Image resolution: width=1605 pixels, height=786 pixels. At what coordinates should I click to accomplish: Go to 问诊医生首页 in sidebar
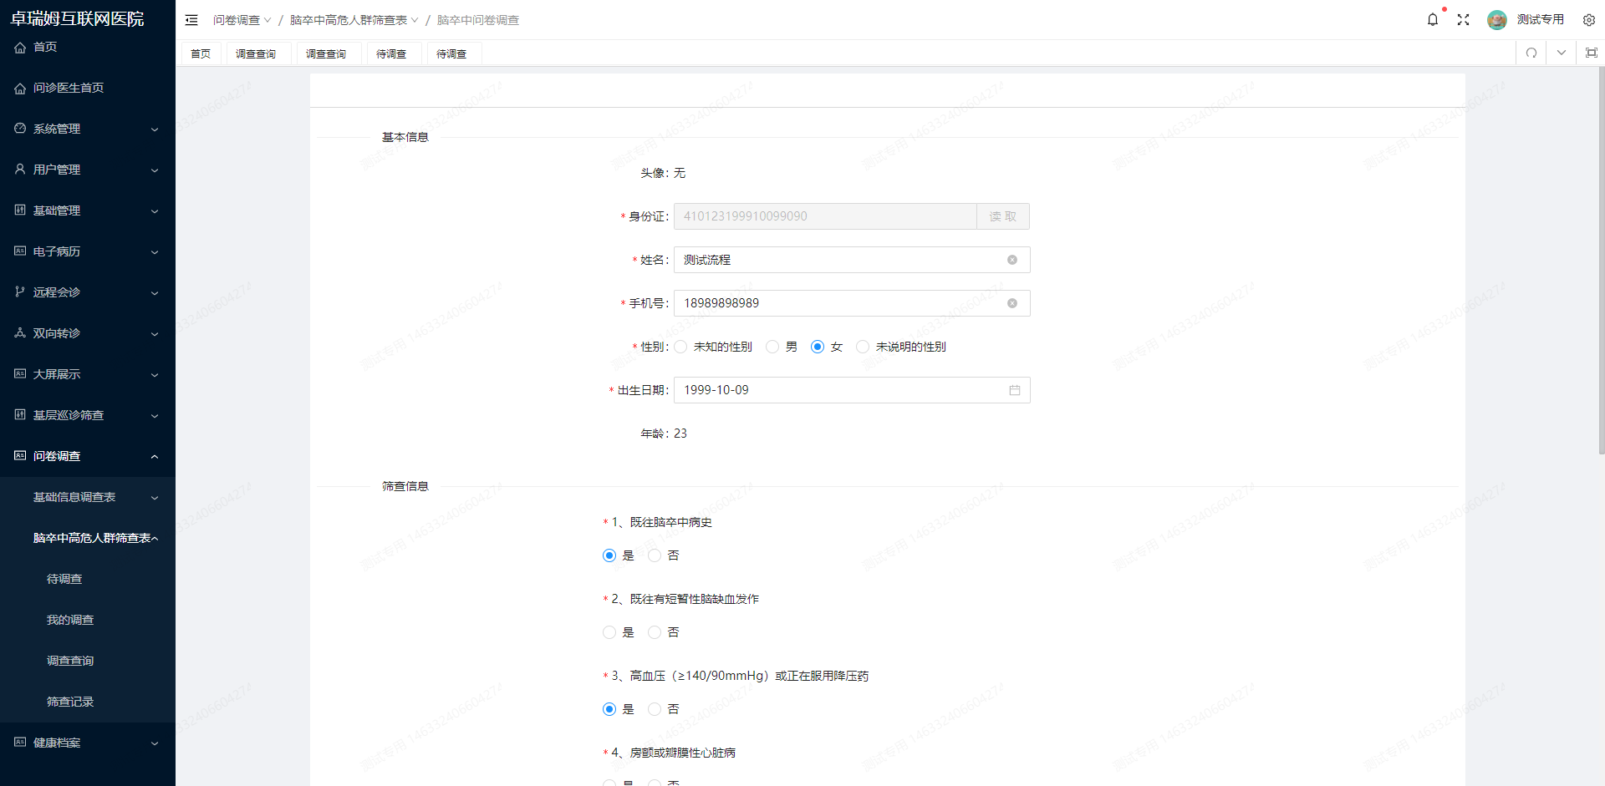coord(69,88)
